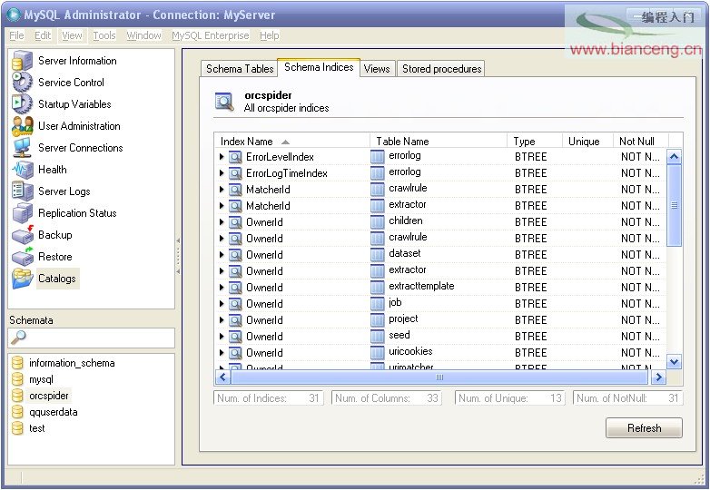This screenshot has width=710, height=490.
Task: Click the qquserdata database icon
Action: click(17, 412)
